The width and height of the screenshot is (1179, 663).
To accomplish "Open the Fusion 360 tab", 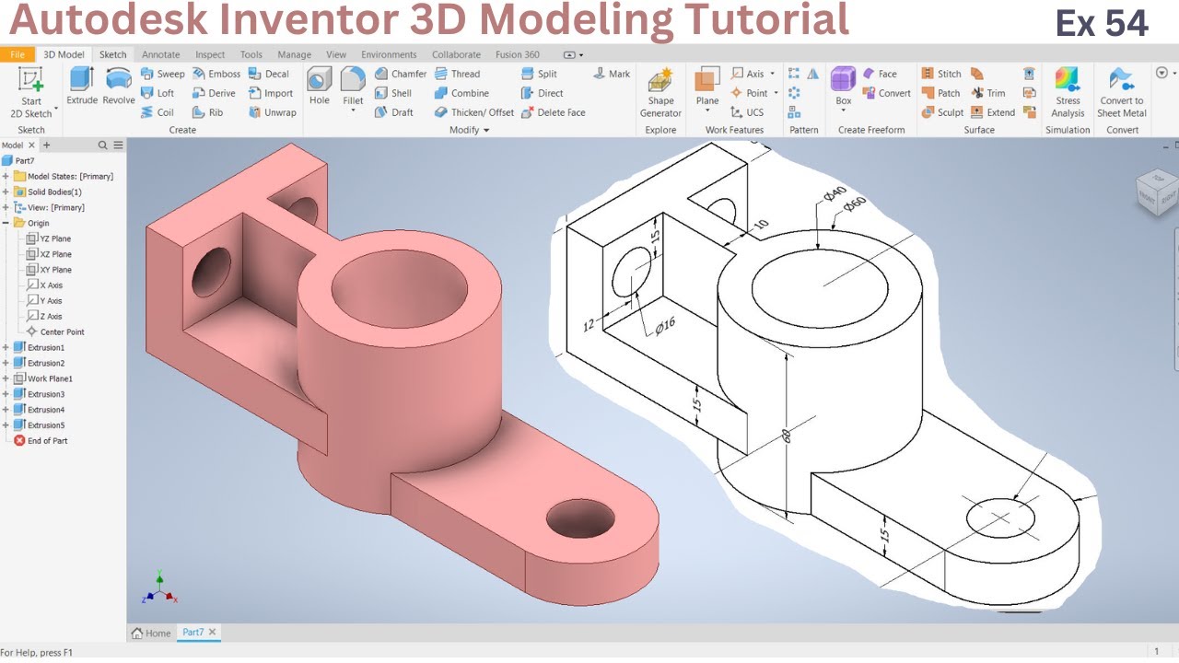I will [x=518, y=54].
